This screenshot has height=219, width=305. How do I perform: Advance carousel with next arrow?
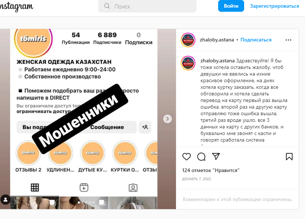pos(167,119)
